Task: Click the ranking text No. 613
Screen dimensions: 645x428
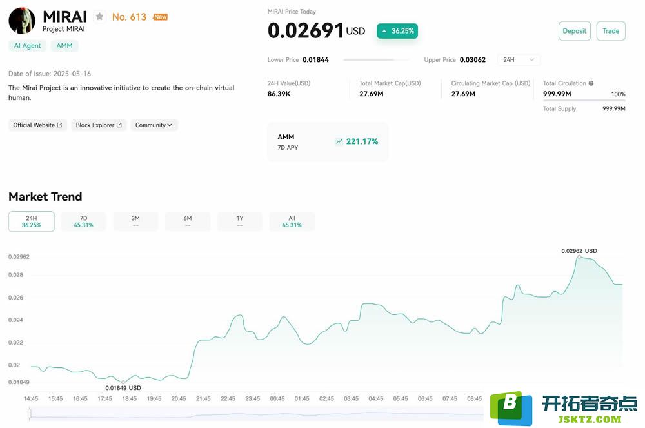Action: [129, 17]
